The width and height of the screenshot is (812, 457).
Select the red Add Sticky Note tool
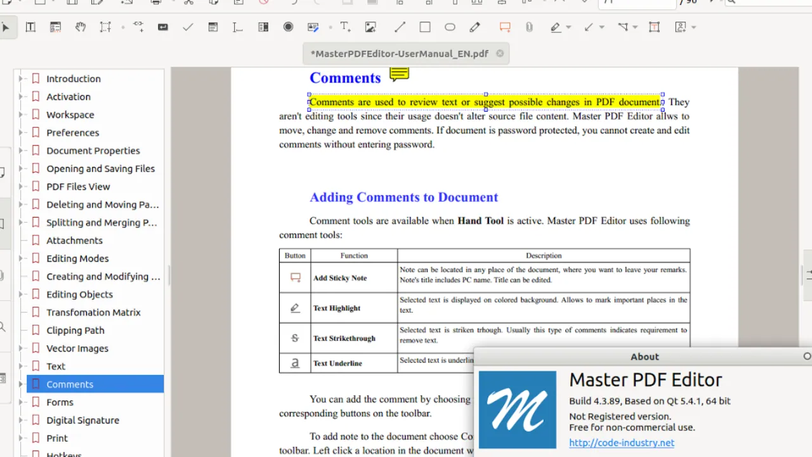(505, 27)
